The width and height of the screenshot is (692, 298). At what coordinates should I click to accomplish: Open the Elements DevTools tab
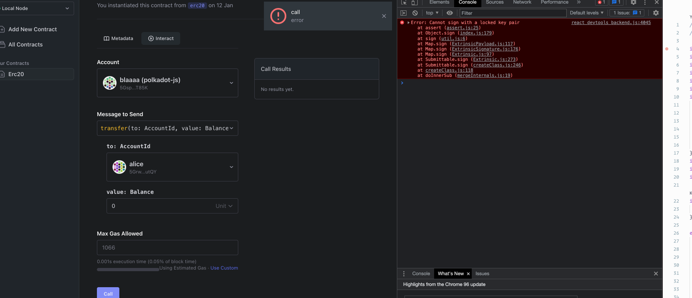439,2
